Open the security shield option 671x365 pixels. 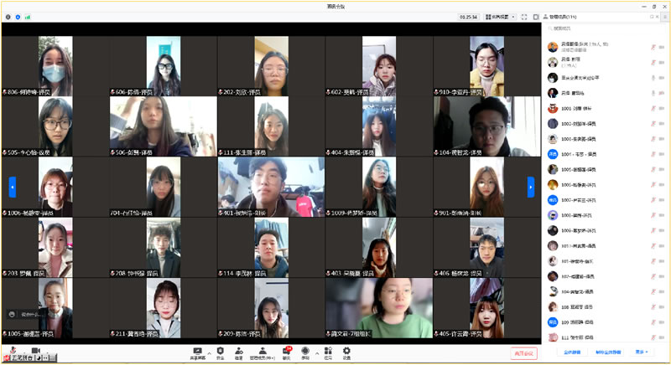pyautogui.click(x=221, y=352)
